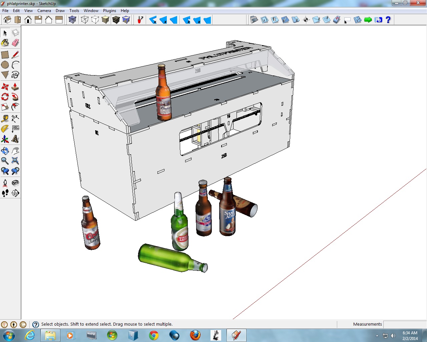Select the Rotate tool
Screen dimensions: 427x342
click(x=5, y=97)
